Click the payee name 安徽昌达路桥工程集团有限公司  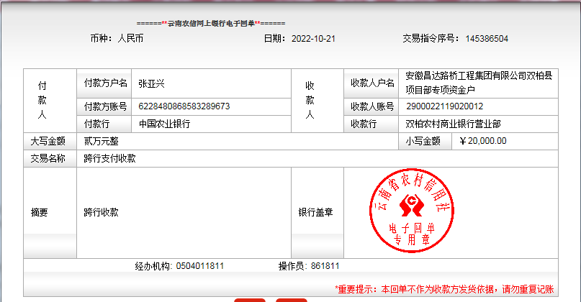(479, 77)
